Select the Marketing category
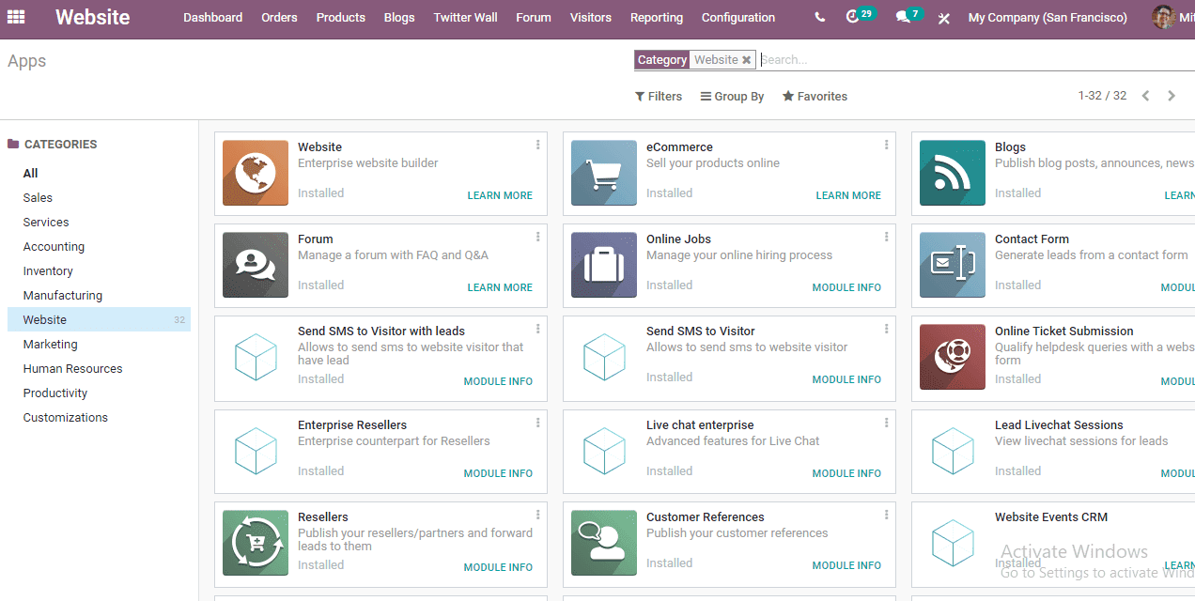The image size is (1195, 601). coord(51,345)
